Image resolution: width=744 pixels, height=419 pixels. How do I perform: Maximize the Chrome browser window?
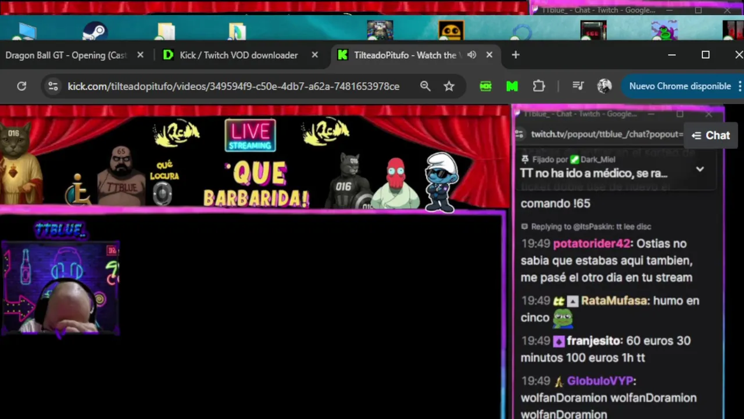tap(706, 55)
